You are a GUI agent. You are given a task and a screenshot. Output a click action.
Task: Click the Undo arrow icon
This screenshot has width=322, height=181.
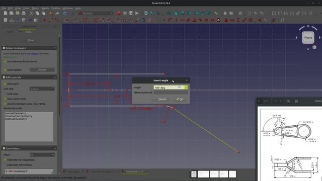click(51, 14)
